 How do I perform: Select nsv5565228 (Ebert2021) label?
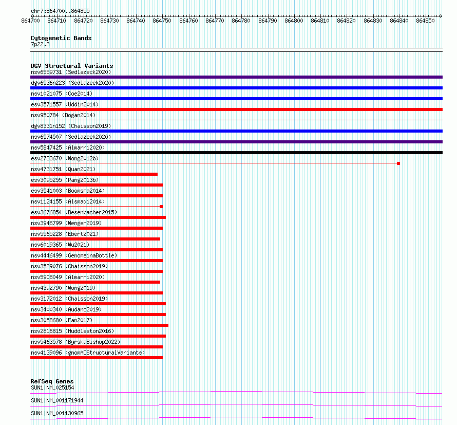click(65, 234)
